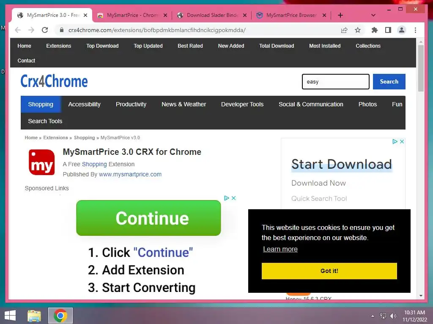Open Total Download page
The width and height of the screenshot is (433, 324).
tap(277, 46)
